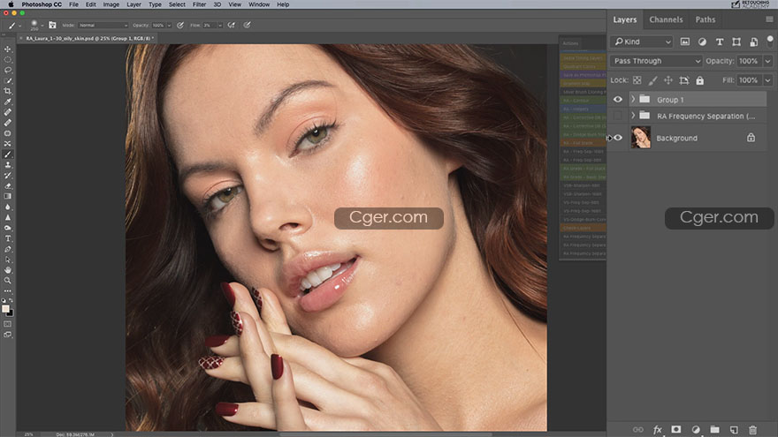
Task: Add a layer mask
Action: tap(675, 430)
